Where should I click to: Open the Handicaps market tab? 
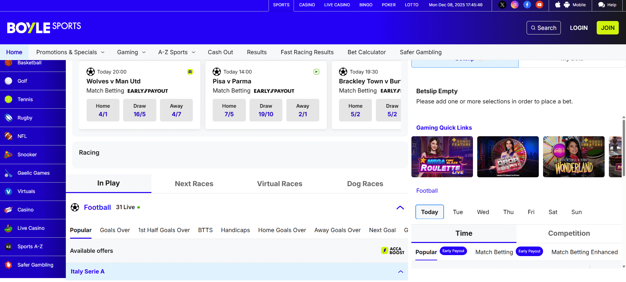(x=235, y=230)
